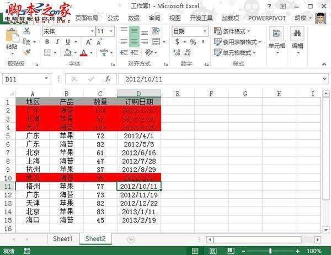Click the increase indent icon

click(x=134, y=52)
